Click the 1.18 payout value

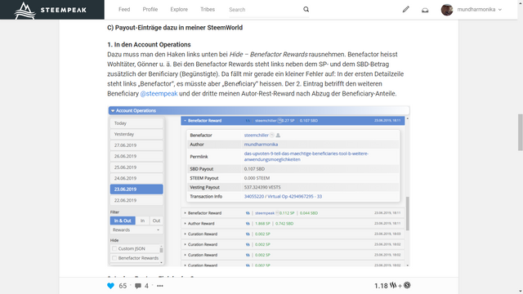point(381,286)
